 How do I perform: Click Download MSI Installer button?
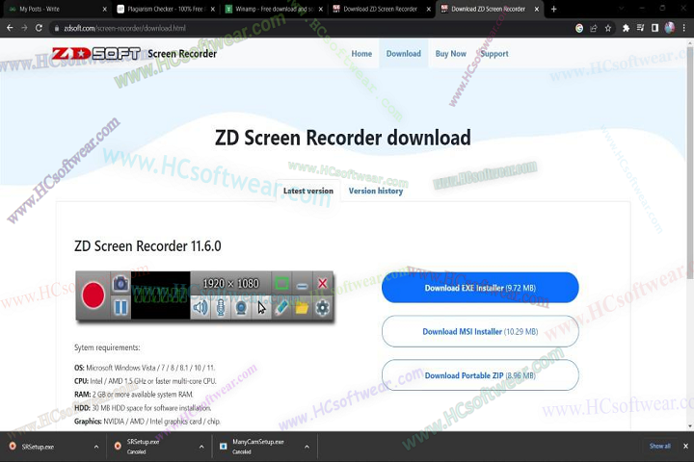click(480, 331)
